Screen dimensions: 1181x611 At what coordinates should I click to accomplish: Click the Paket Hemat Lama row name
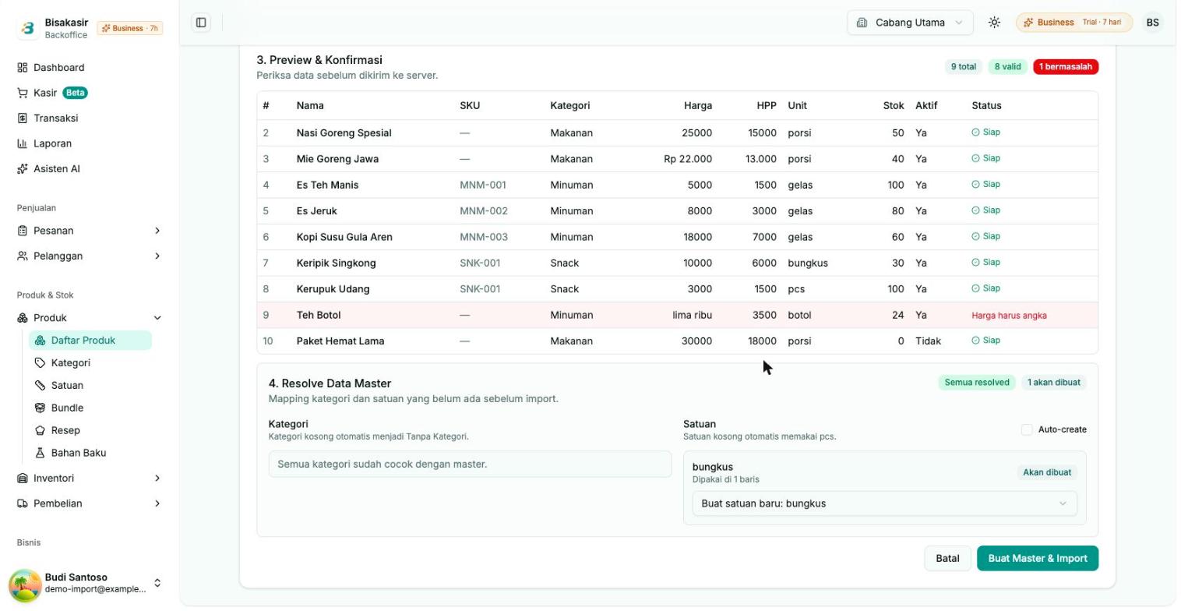click(340, 341)
